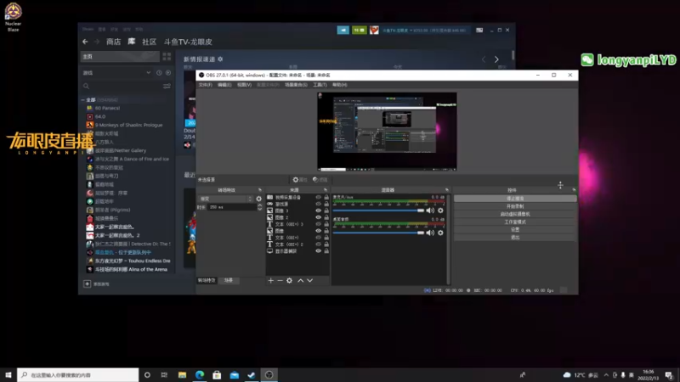Open the desktop audio settings gear

pyautogui.click(x=440, y=233)
